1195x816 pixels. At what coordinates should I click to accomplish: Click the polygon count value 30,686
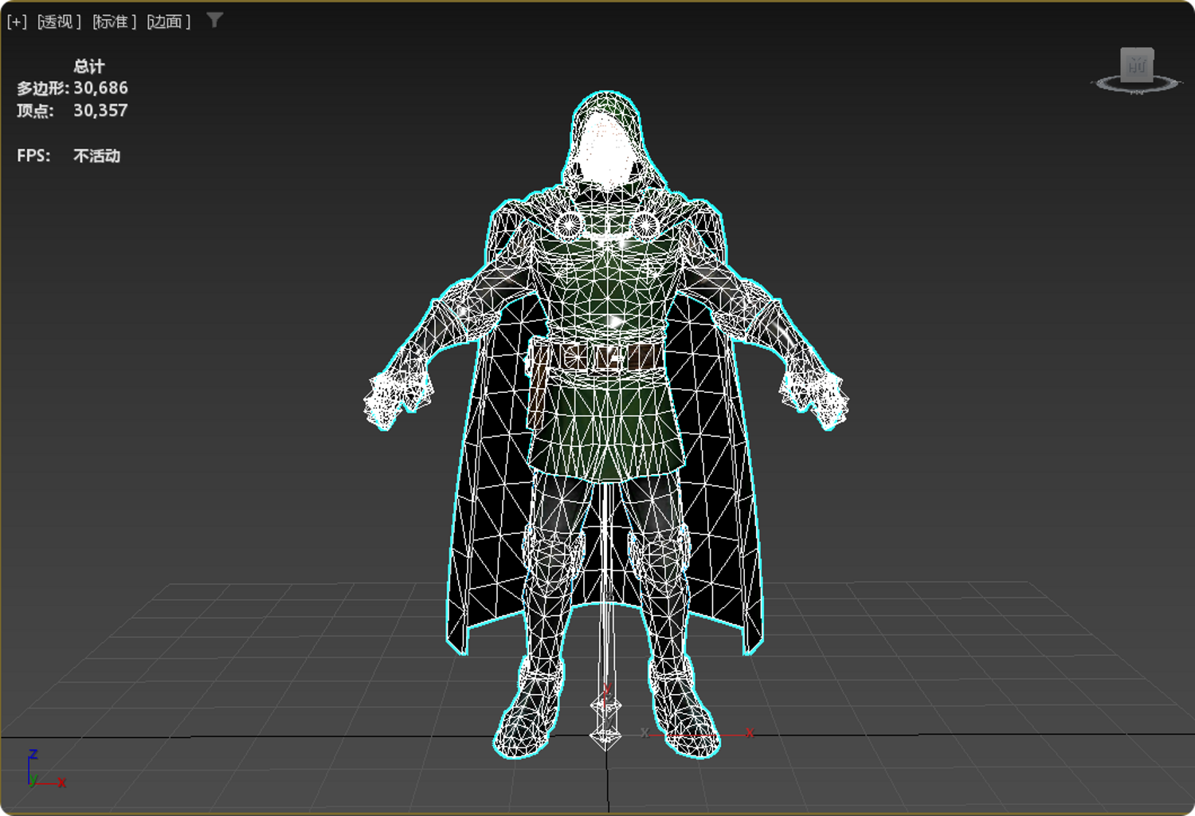100,88
